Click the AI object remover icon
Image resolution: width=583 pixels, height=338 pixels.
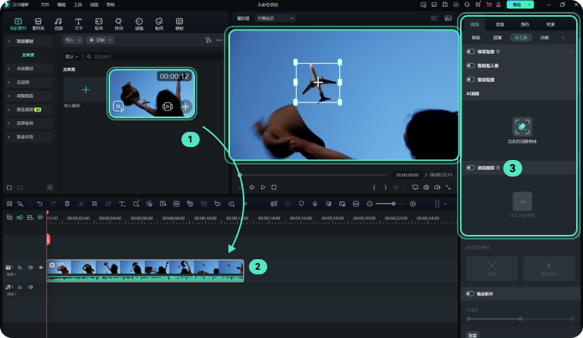point(522,127)
